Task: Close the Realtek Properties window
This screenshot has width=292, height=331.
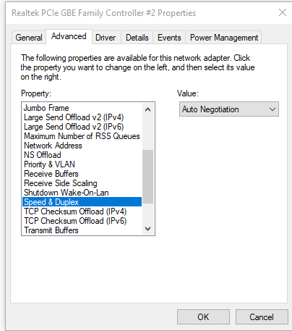Action: (x=283, y=12)
